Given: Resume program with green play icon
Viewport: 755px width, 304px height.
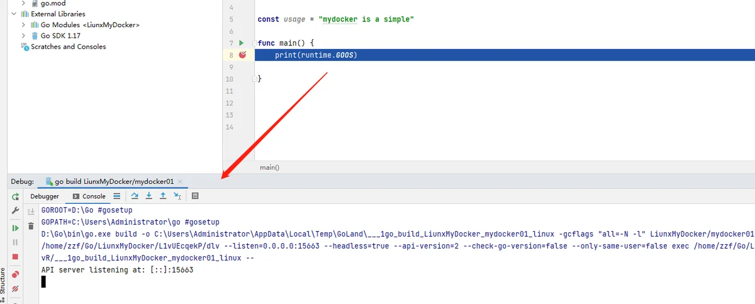Looking at the screenshot, I should pos(15,227).
